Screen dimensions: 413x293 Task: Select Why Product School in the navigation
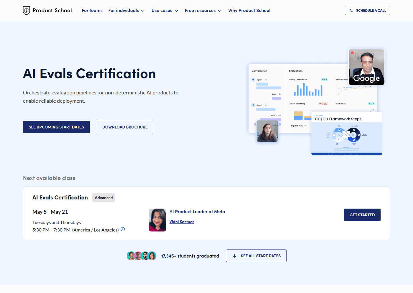[249, 10]
